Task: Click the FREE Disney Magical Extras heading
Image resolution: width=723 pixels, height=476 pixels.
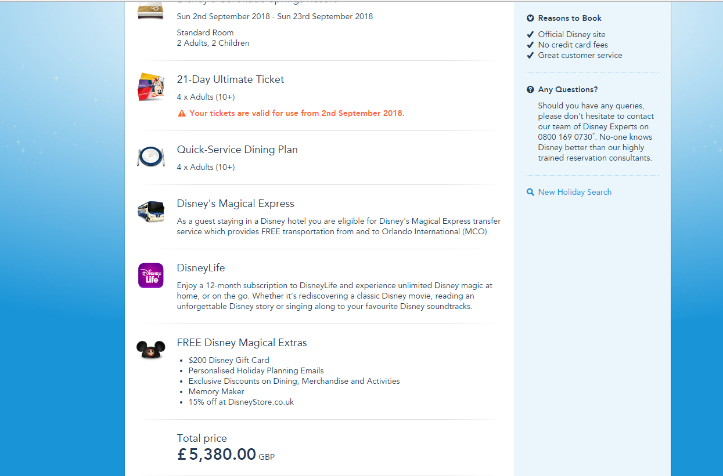Action: click(242, 343)
